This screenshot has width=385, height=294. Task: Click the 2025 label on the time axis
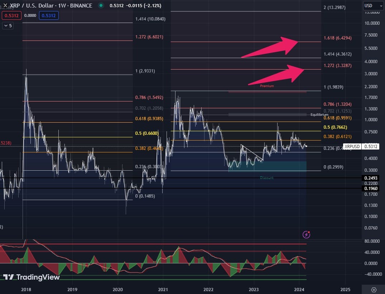tap(345, 289)
